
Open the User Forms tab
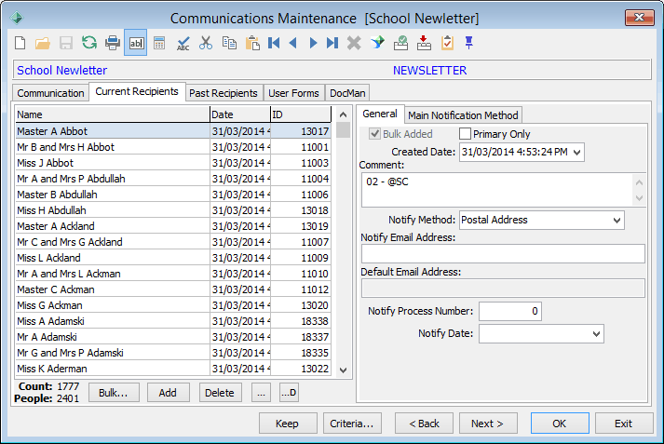pyautogui.click(x=293, y=93)
